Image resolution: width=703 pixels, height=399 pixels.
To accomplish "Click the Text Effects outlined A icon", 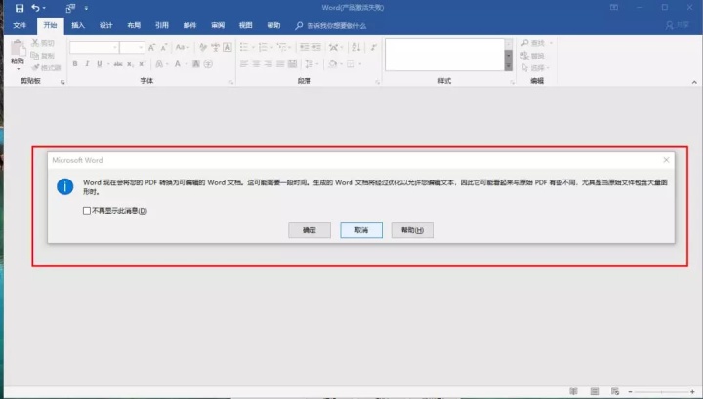I will coord(159,64).
